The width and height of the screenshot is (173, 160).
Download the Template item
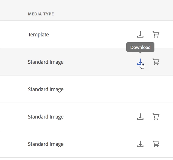(140, 35)
